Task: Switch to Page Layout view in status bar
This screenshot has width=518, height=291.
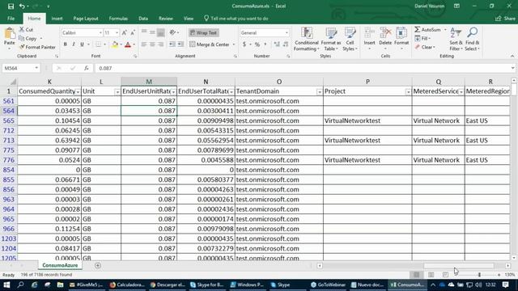Action: 431,275
